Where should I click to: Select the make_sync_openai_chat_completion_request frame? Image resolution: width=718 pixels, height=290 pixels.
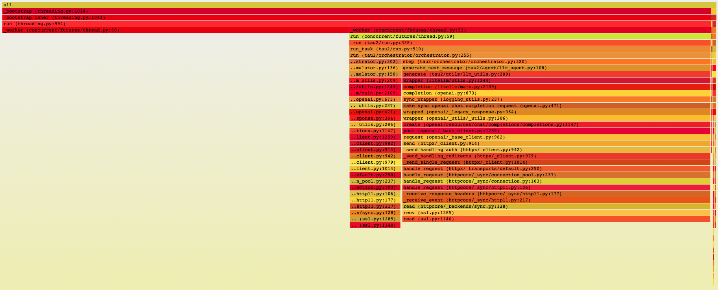[556, 105]
